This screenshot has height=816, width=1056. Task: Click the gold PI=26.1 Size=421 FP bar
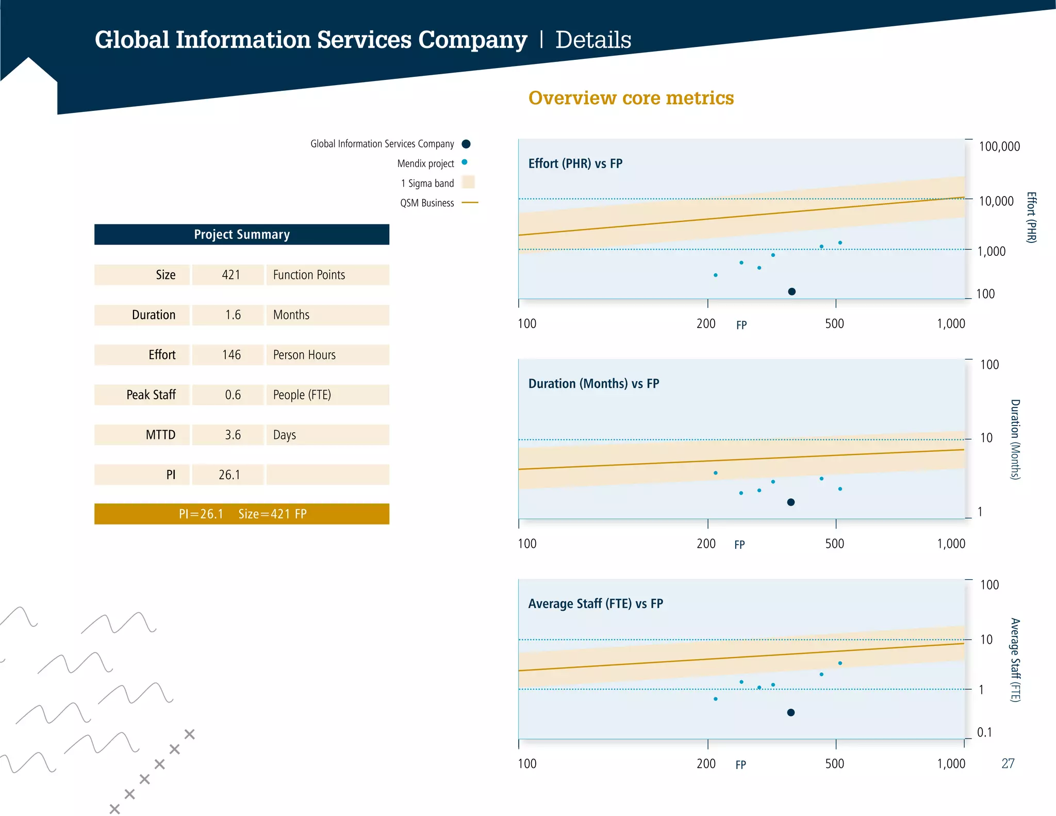pos(242,514)
